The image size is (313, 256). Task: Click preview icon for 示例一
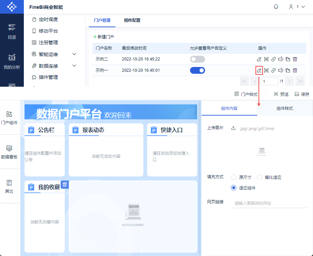(x=266, y=70)
